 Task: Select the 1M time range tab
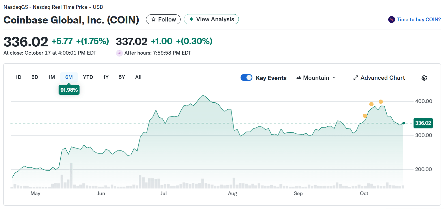[x=52, y=77]
